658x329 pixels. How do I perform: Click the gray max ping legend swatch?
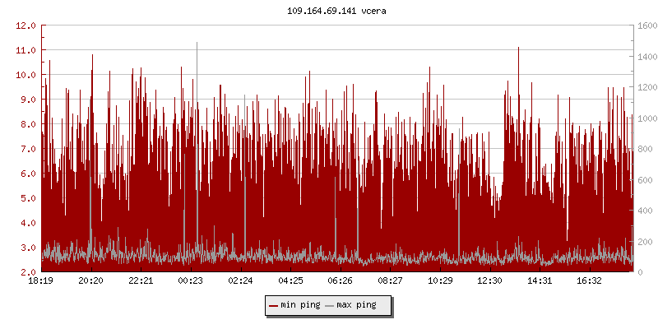(x=330, y=305)
